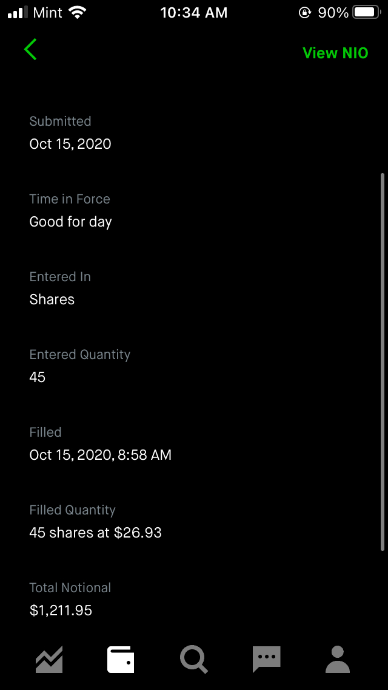The height and width of the screenshot is (690, 388).
Task: Tap the Good for day value
Action: (70, 222)
